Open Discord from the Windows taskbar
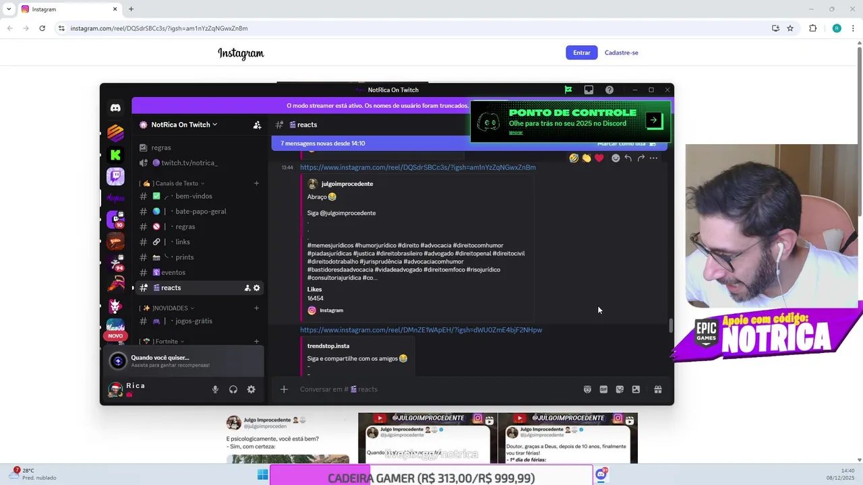This screenshot has height=485, width=863. point(601,475)
